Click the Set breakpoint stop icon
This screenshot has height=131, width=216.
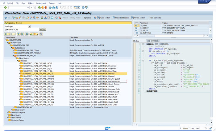pyautogui.click(x=56, y=18)
